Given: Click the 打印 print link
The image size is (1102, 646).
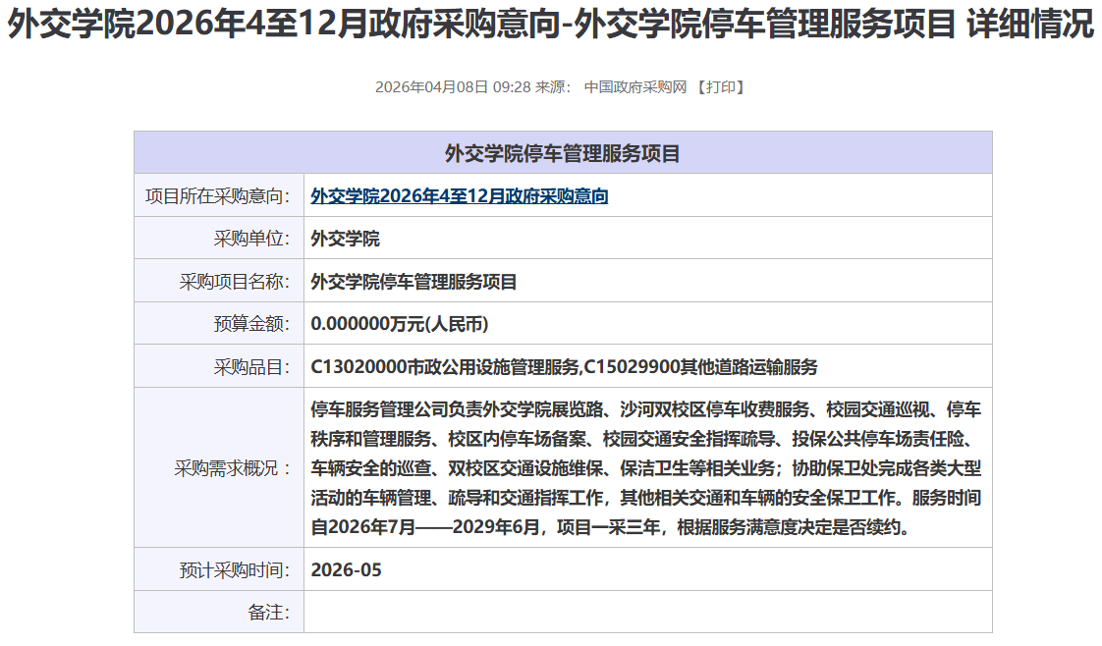Looking at the screenshot, I should tap(720, 86).
